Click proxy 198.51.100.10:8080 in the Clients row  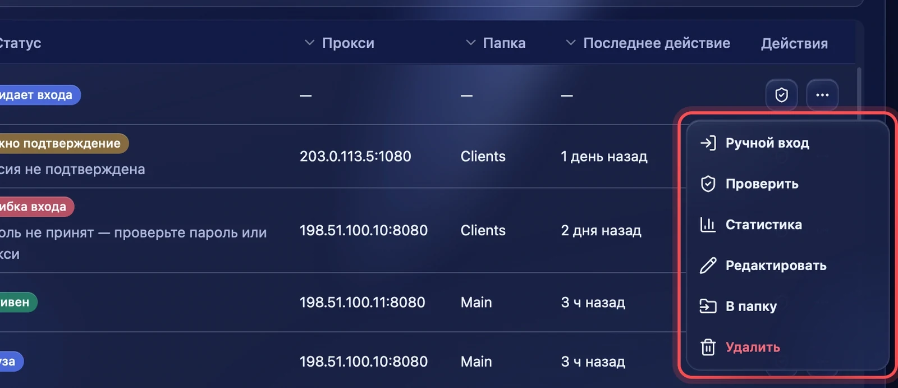pos(364,230)
